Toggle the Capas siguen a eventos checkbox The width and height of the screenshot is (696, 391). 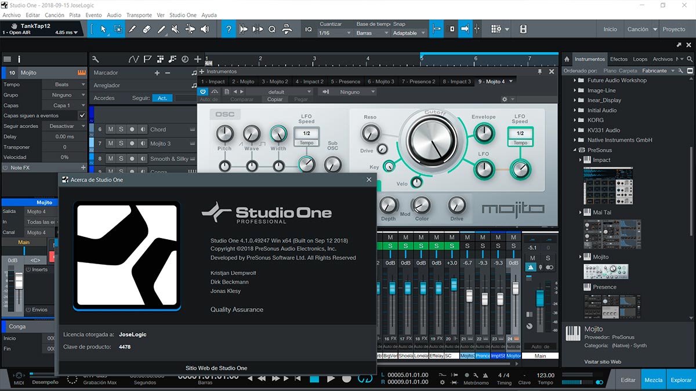coord(82,116)
